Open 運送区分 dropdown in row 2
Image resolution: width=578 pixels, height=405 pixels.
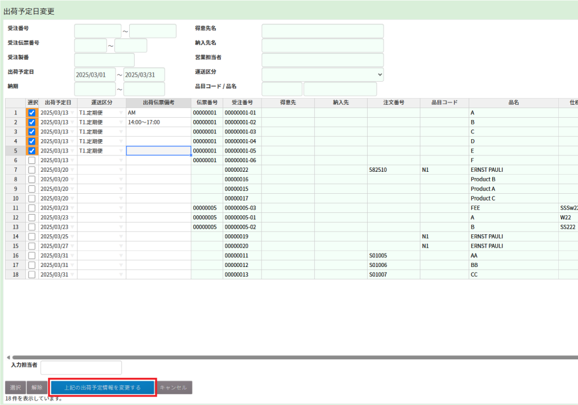pos(121,122)
